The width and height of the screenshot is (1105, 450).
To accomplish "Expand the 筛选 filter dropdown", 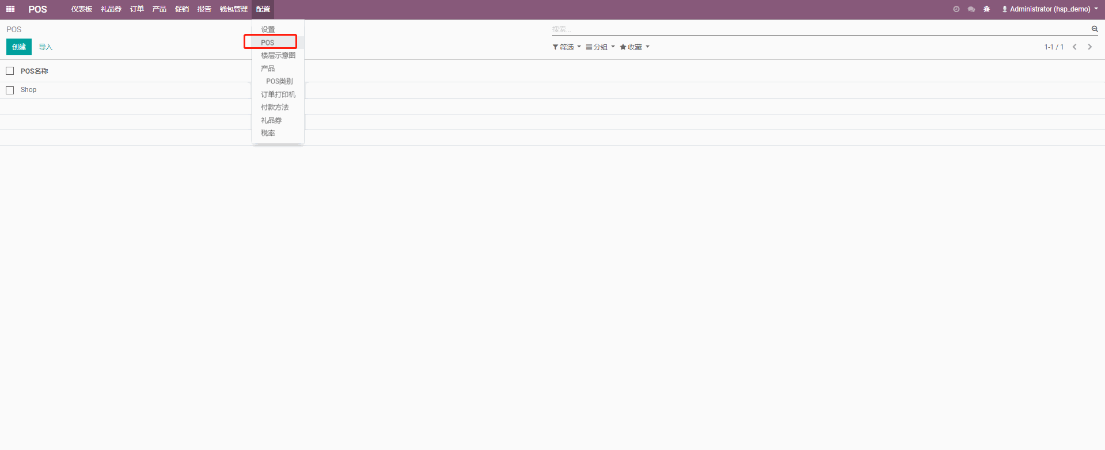I will coord(567,47).
